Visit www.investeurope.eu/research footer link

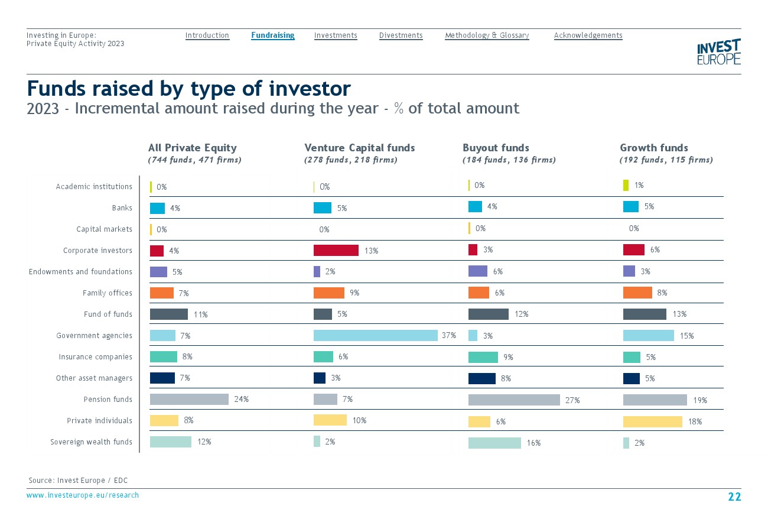(x=83, y=495)
